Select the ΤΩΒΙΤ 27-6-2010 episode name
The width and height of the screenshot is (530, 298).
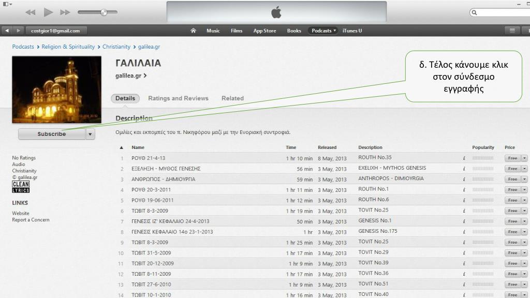click(x=151, y=285)
